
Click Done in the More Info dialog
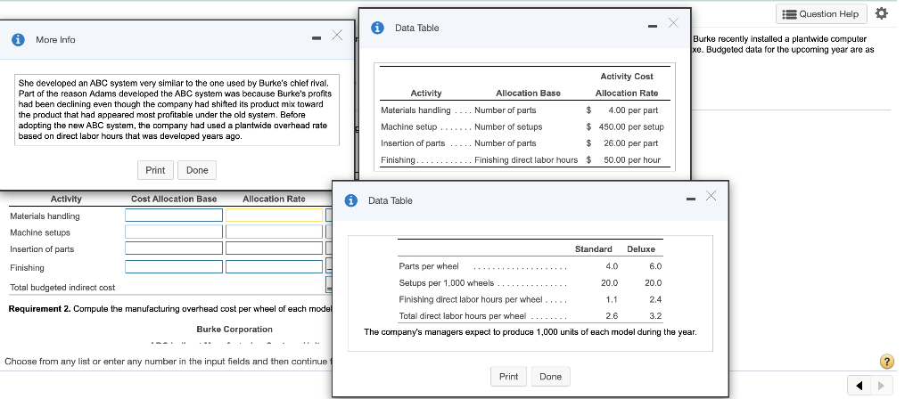click(197, 170)
